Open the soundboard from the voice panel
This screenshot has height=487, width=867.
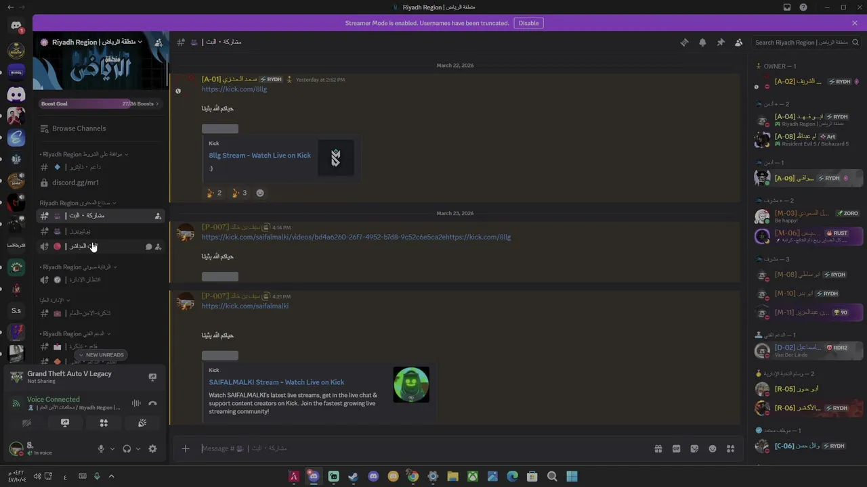tap(142, 423)
